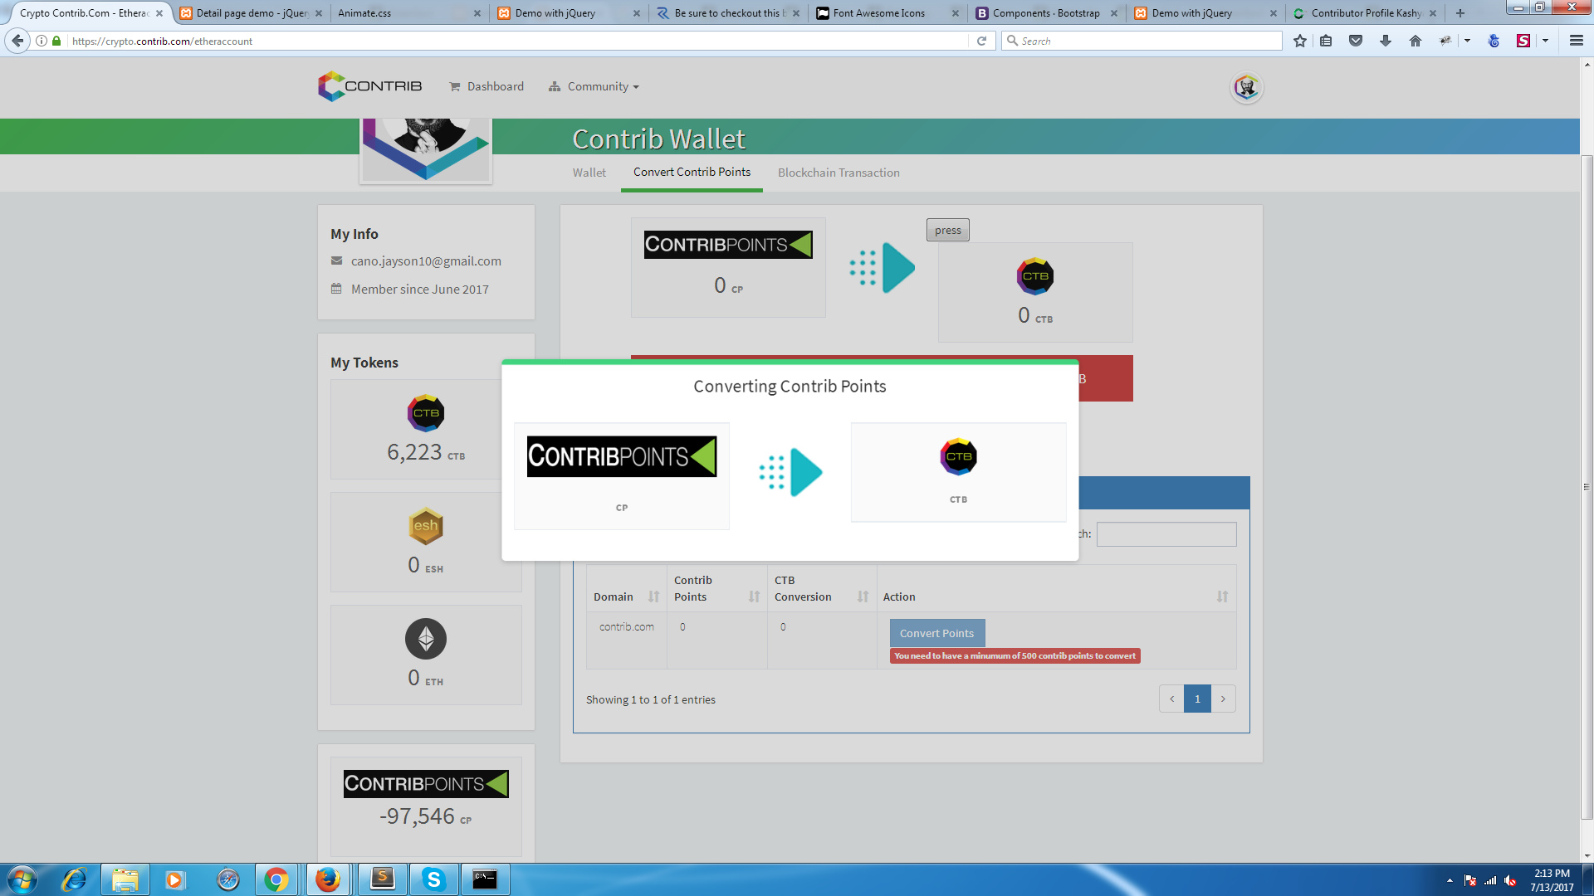The image size is (1594, 896).
Task: Open the Dashboard nav link
Action: click(x=487, y=86)
